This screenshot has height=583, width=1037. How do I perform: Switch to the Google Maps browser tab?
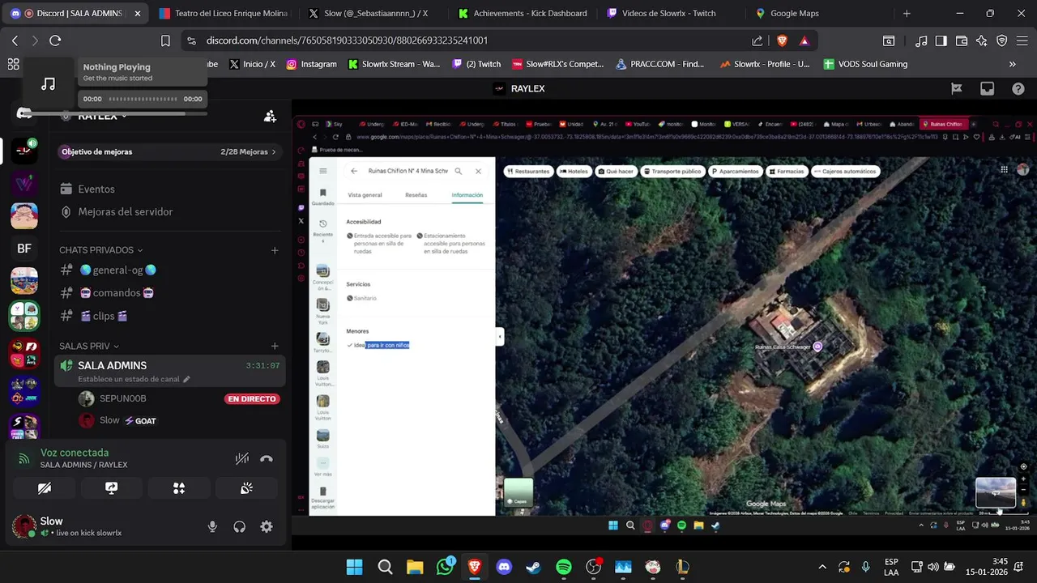818,14
